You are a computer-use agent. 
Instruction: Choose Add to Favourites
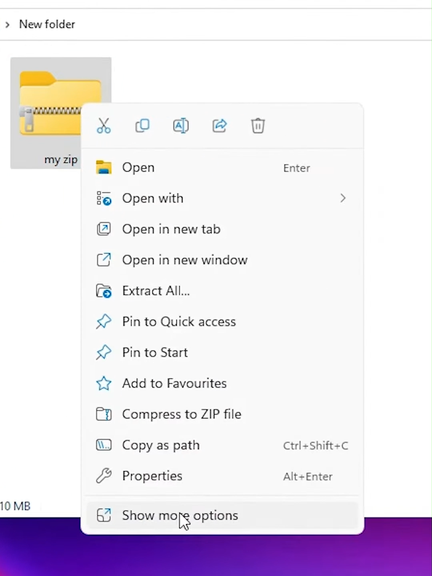tap(222, 383)
